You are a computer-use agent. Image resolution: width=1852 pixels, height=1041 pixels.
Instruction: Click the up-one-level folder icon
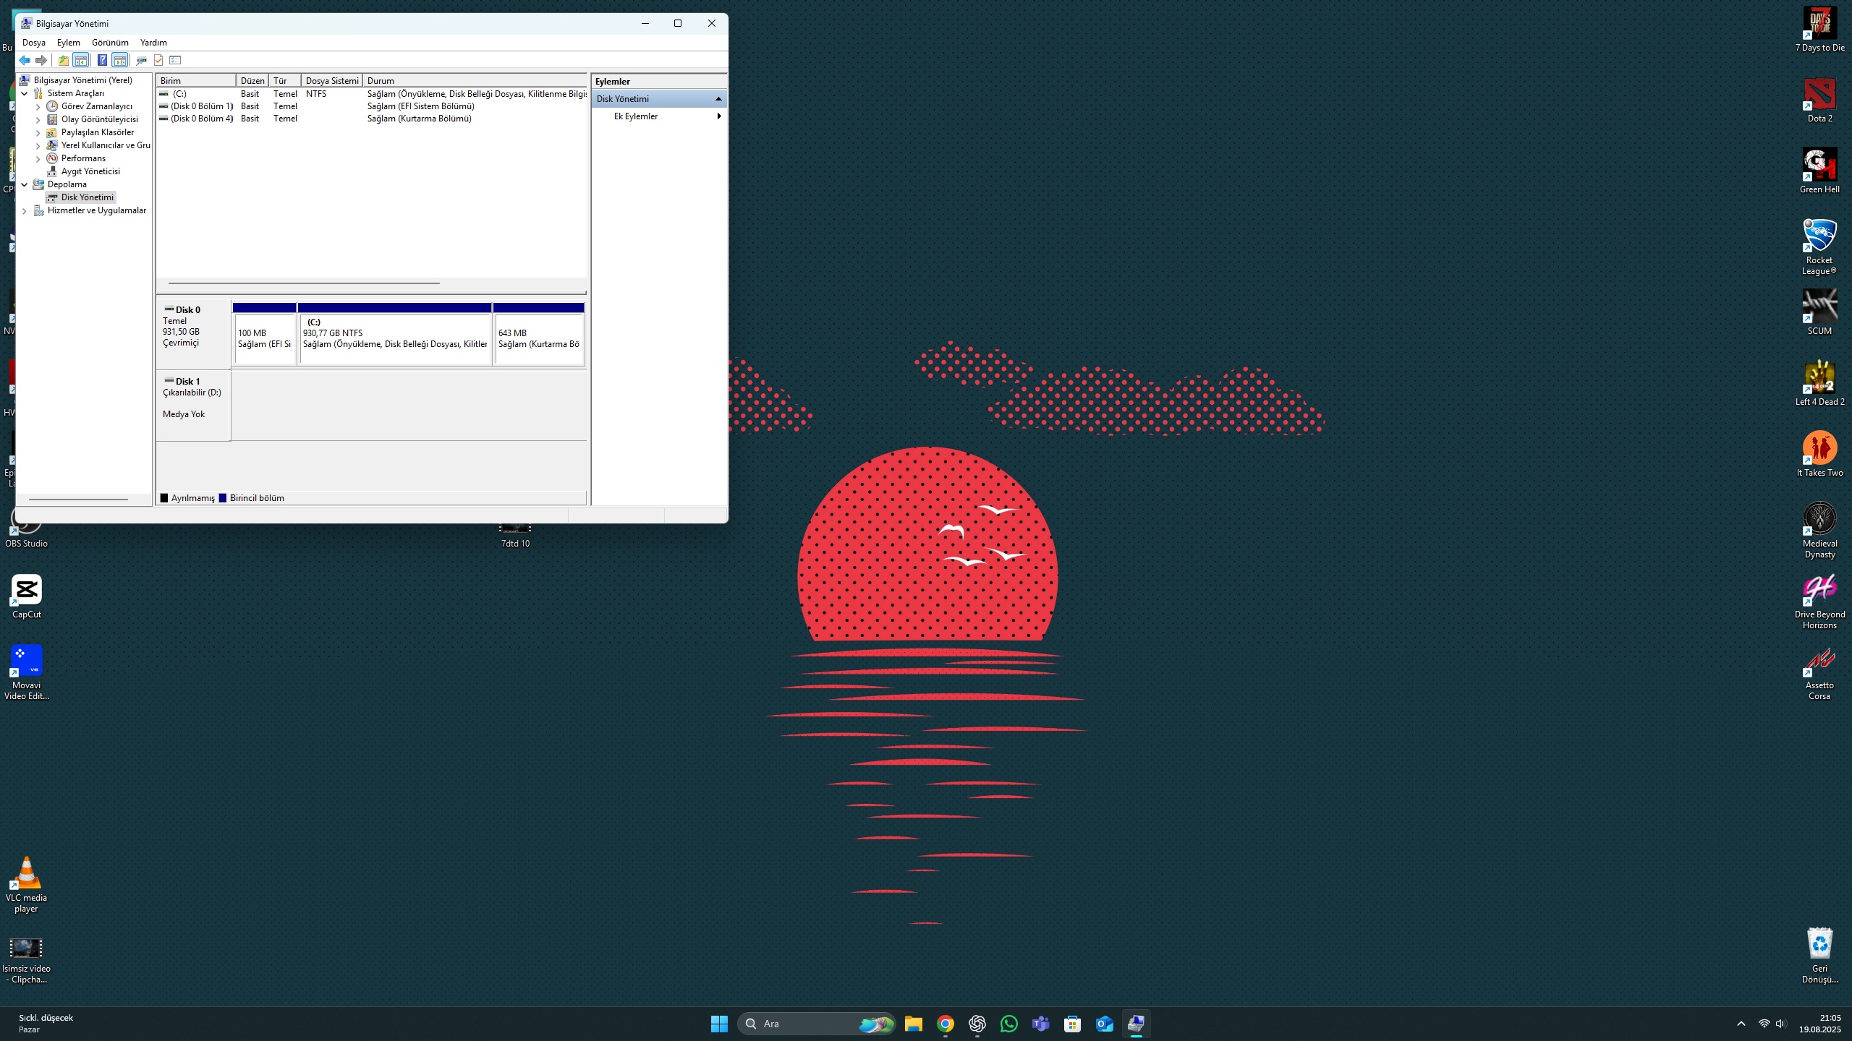click(64, 60)
